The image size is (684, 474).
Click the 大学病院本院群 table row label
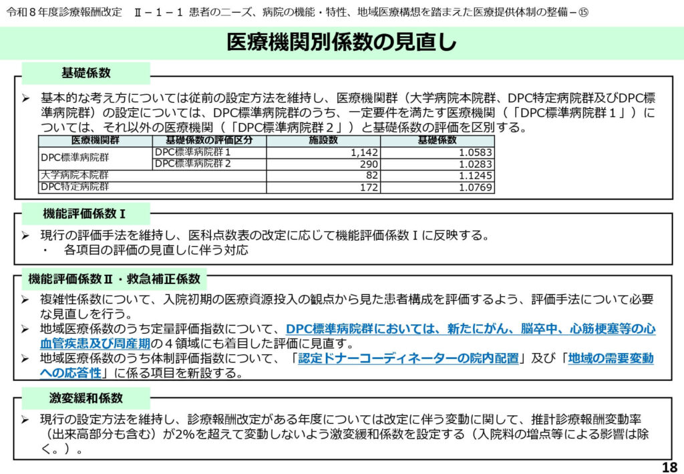[74, 175]
